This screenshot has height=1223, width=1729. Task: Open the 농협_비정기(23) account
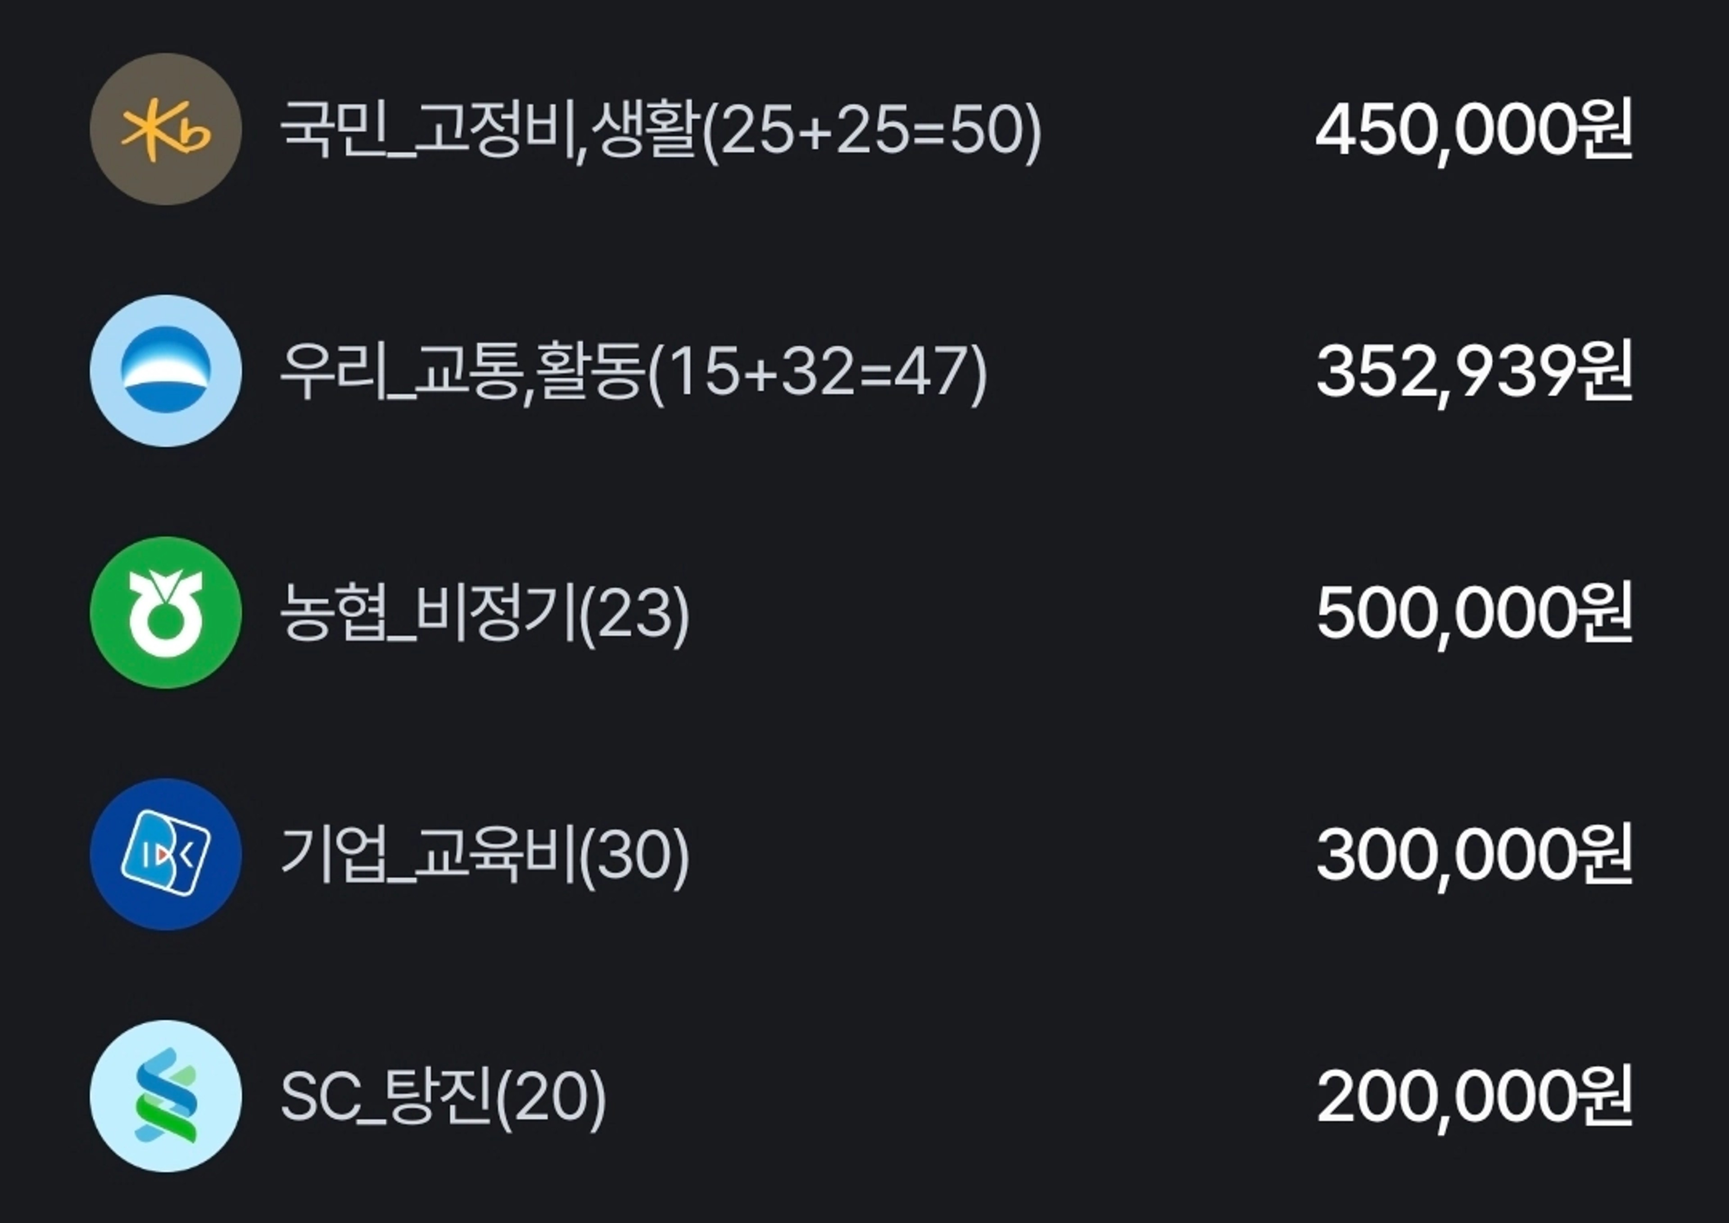484,613
